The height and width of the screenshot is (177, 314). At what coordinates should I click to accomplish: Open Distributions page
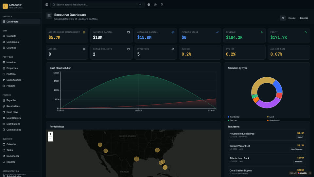(21, 124)
